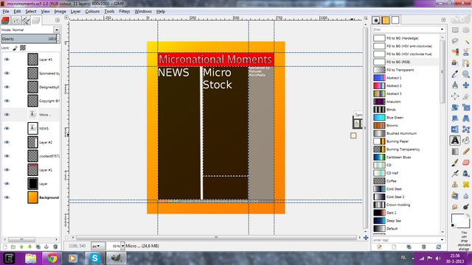472x265 pixels.
Task: Open the zoom percentage dropdown
Action: point(122,246)
